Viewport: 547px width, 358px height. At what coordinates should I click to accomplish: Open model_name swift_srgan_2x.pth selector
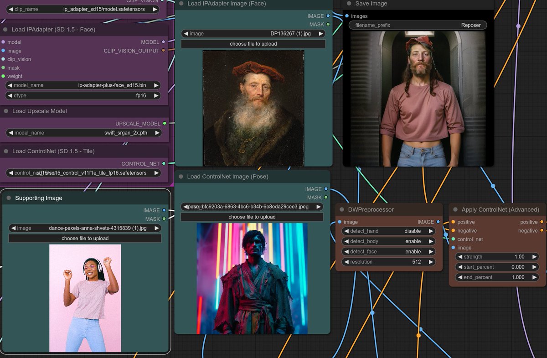84,133
